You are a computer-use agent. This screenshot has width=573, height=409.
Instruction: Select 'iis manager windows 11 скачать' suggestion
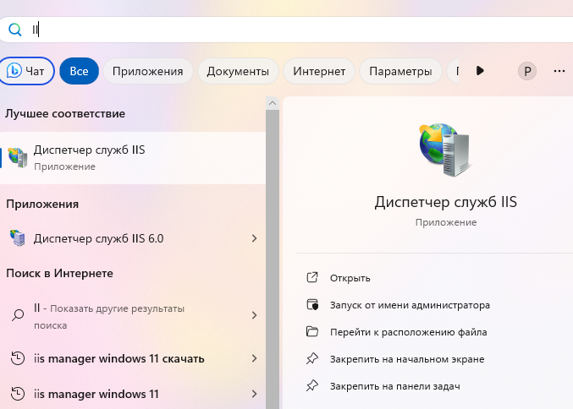tap(133, 358)
